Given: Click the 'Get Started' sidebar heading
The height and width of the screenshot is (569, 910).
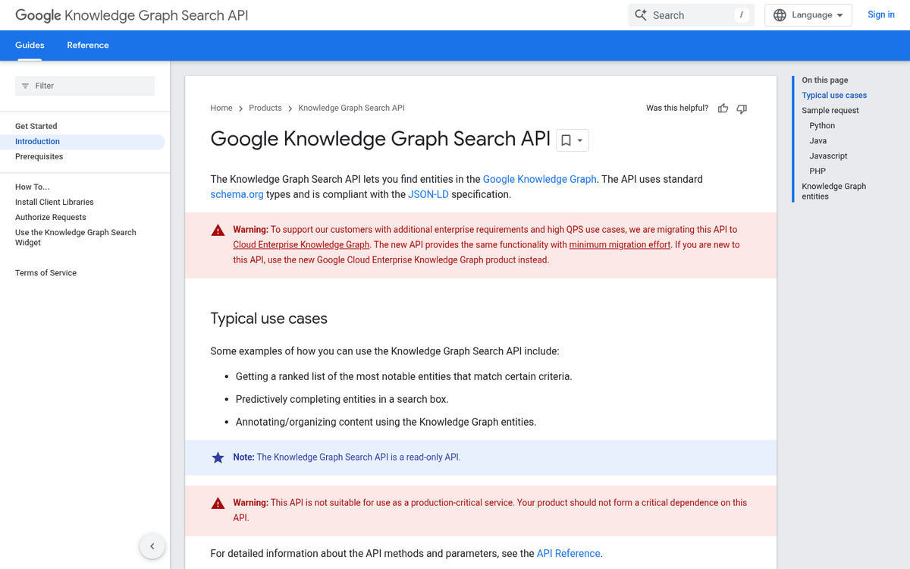Looking at the screenshot, I should pyautogui.click(x=36, y=126).
